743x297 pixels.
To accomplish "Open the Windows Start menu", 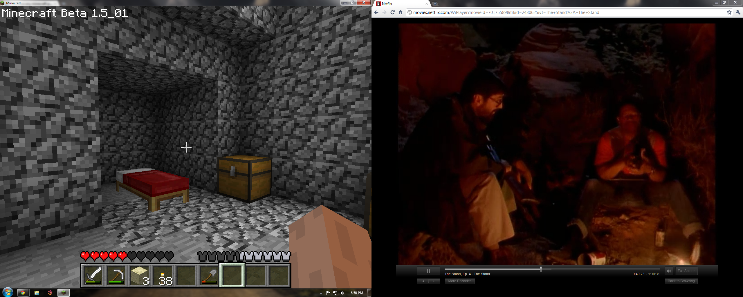I will 8,292.
